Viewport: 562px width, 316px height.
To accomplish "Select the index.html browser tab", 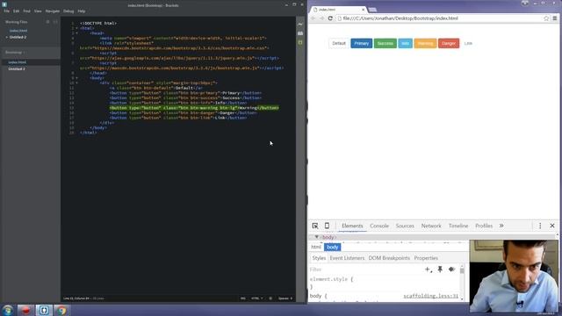I will point(339,10).
